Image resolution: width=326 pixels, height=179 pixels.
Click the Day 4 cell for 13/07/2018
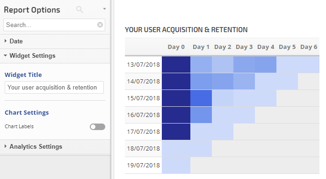click(266, 65)
